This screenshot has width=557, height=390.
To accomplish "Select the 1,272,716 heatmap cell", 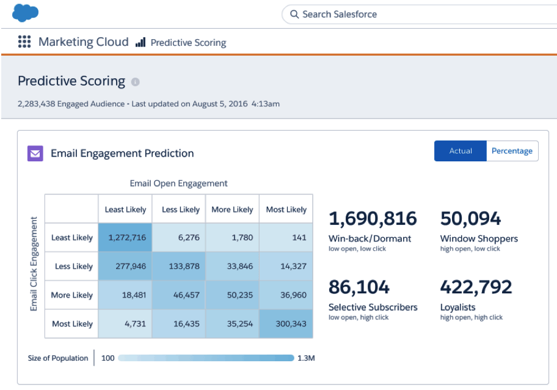I will point(125,238).
